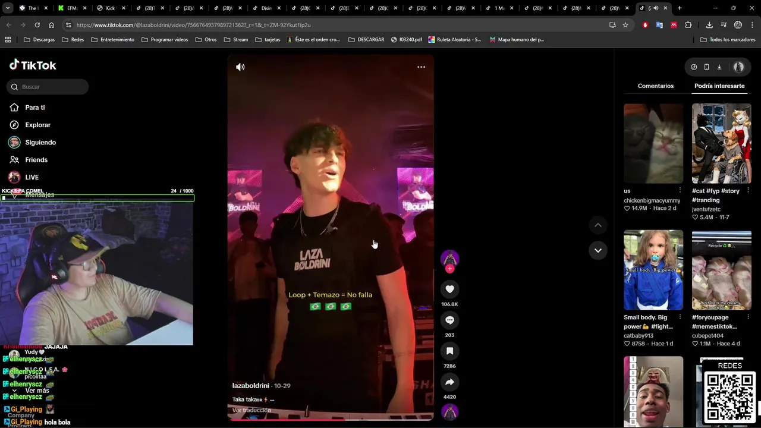
Task: Open the profile avatar in the top pill
Action: [x=739, y=67]
